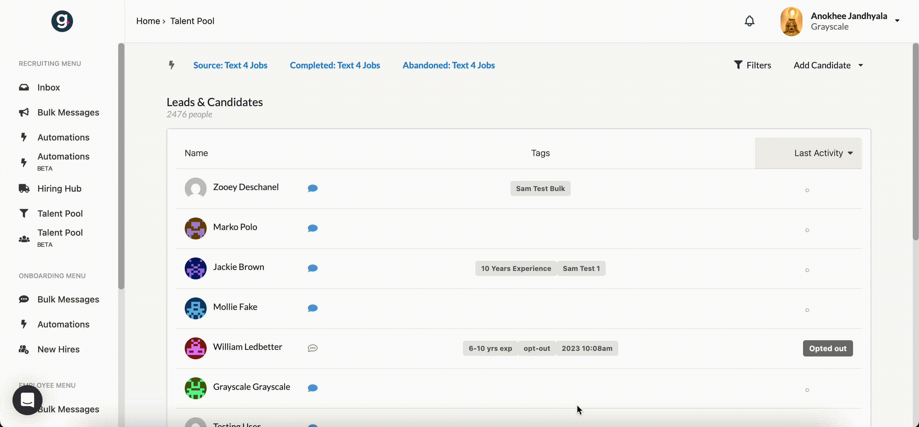The width and height of the screenshot is (919, 427).
Task: Click William Ledbetter's gray chat icon
Action: pos(313,348)
